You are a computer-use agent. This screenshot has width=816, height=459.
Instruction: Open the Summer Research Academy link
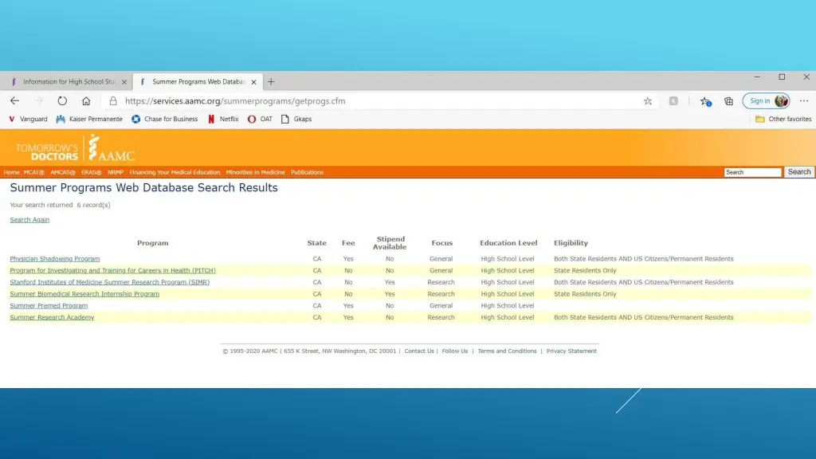pos(52,317)
